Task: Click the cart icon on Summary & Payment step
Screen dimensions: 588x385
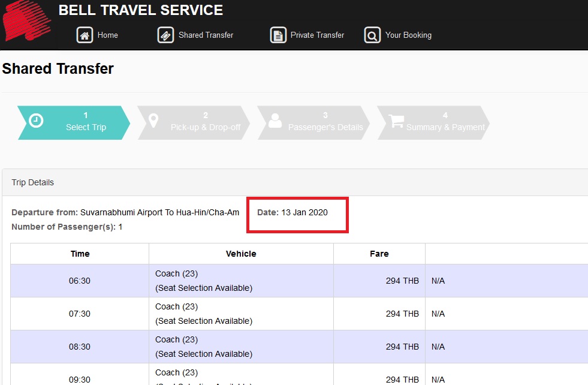Action: (x=395, y=121)
